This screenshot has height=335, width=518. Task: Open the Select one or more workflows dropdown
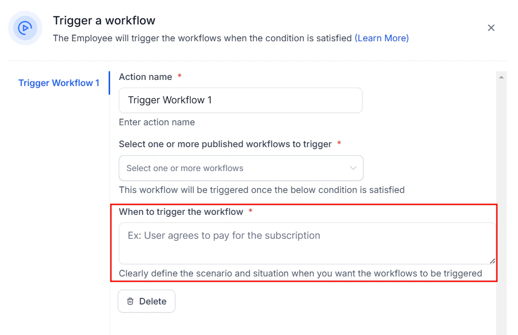(241, 168)
